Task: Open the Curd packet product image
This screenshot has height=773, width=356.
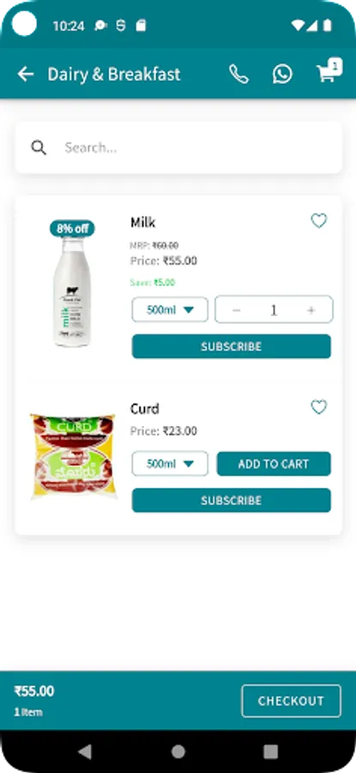Action: pyautogui.click(x=73, y=457)
